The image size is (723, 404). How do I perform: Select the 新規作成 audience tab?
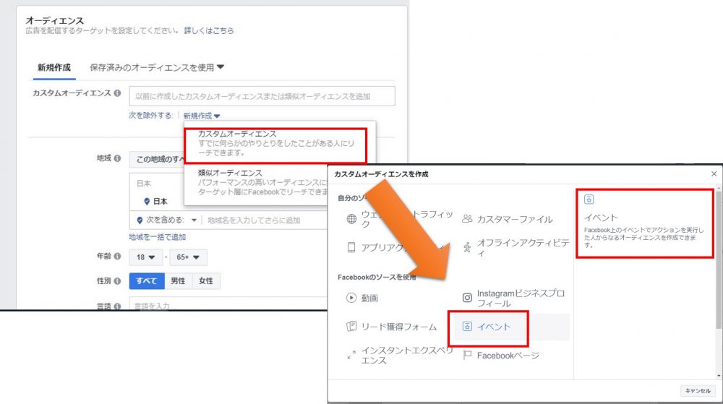tap(54, 68)
